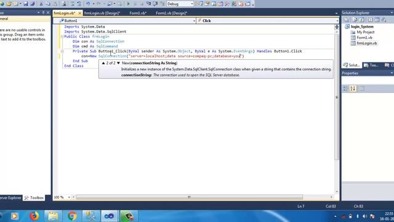
Task: Click the Save toolbar icon
Action: click(26, 4)
